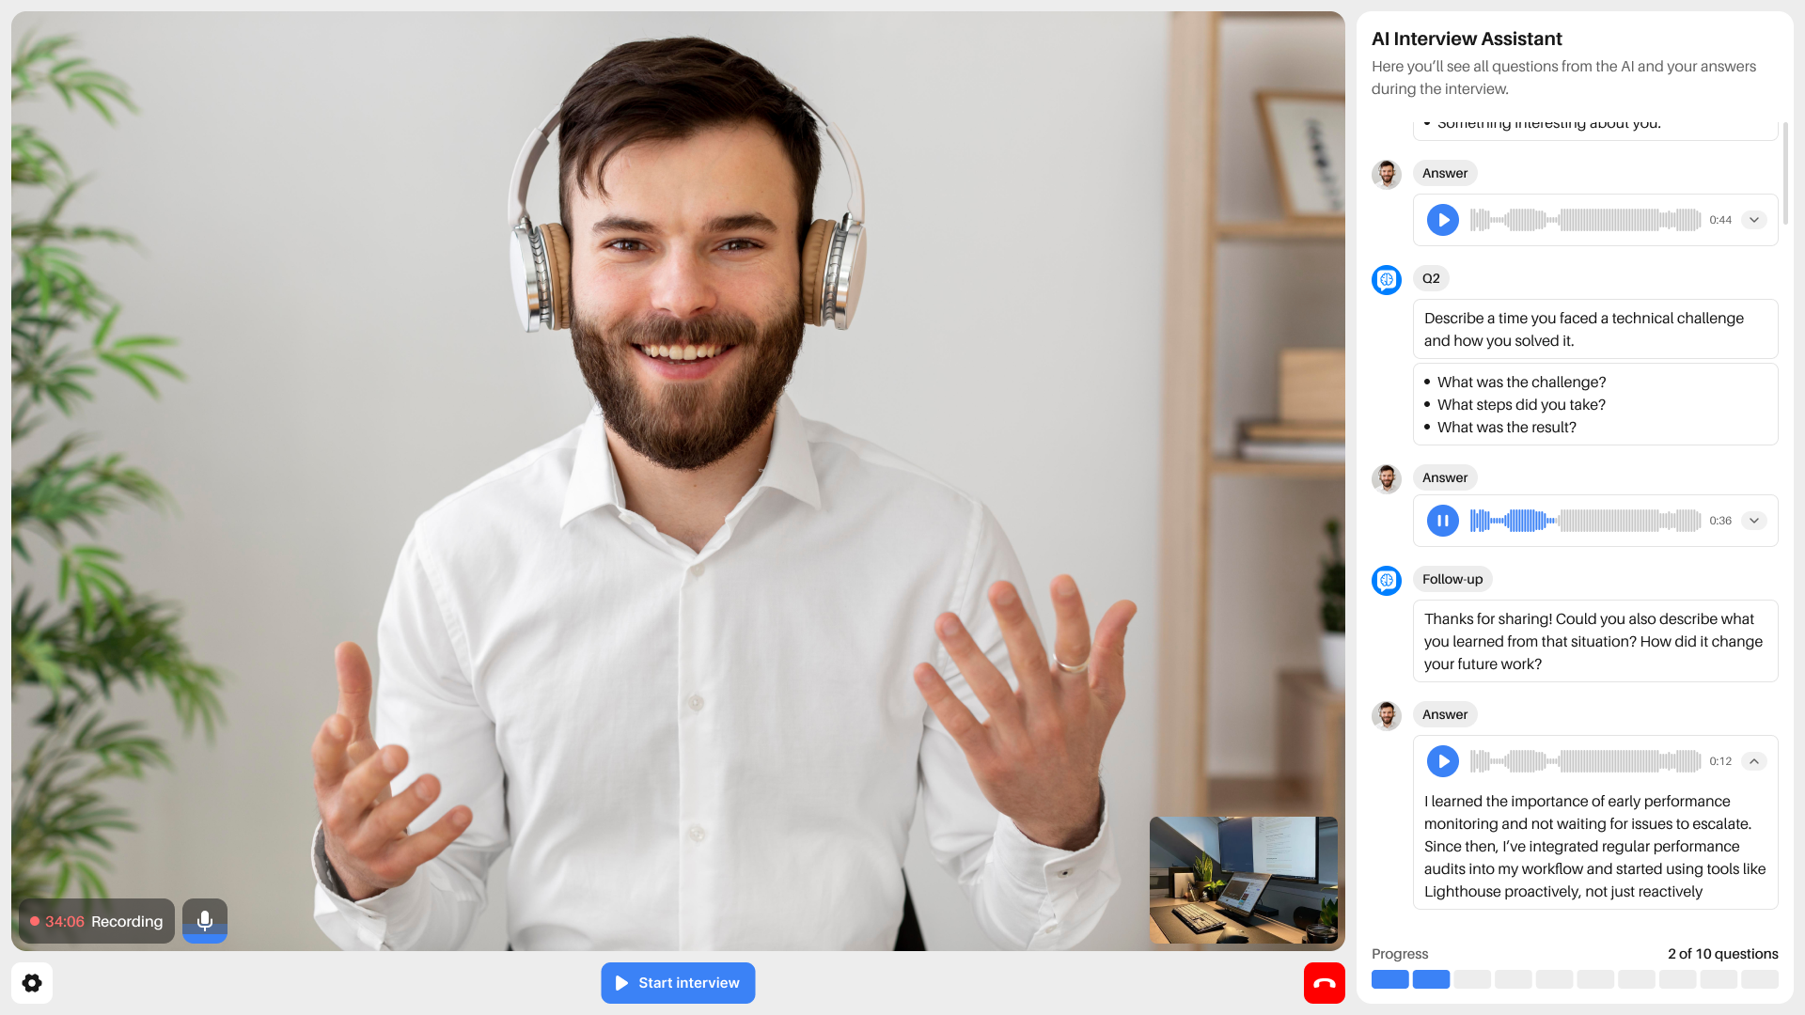Play the 0:12 answer audio

click(1442, 761)
